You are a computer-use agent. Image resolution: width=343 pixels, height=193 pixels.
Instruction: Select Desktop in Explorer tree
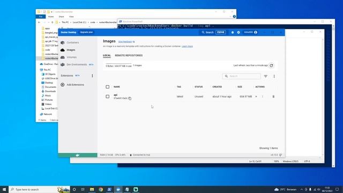(47, 83)
